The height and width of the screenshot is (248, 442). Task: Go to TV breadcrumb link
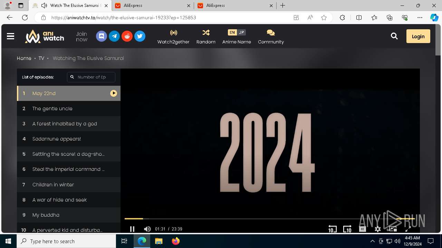pyautogui.click(x=41, y=58)
